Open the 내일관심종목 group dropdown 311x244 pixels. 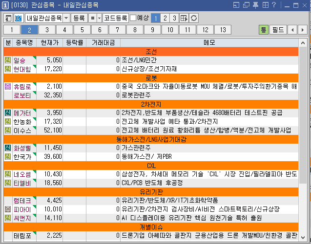pyautogui.click(x=66, y=18)
